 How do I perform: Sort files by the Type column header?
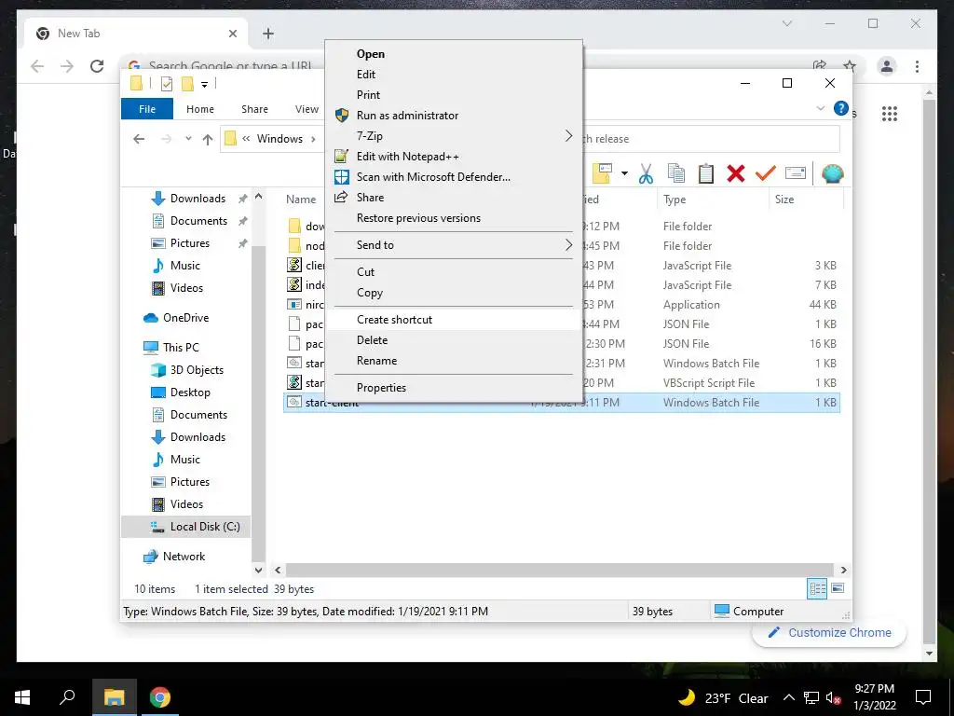point(713,200)
